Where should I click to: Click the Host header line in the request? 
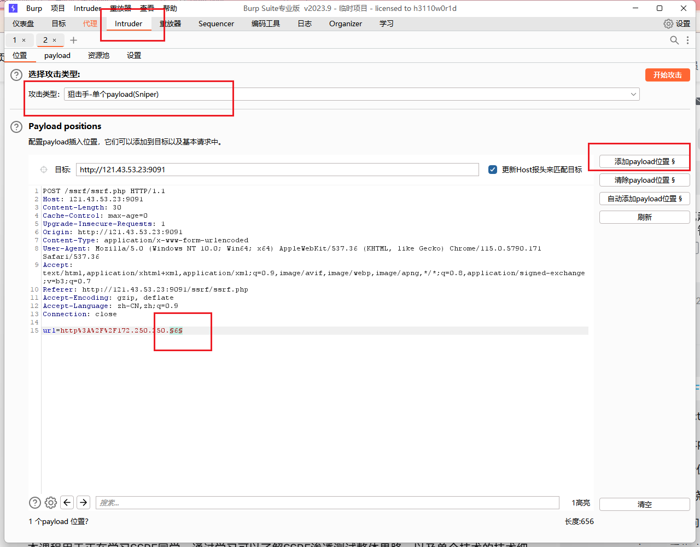(93, 199)
